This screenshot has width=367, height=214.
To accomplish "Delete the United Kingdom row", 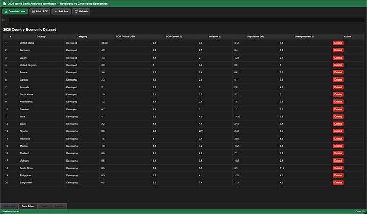I will point(338,65).
